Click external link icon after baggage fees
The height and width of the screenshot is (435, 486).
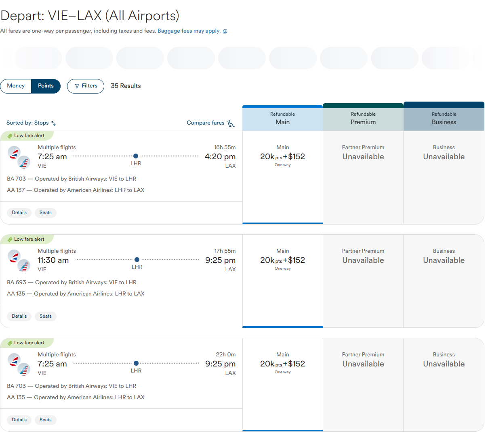coord(225,31)
